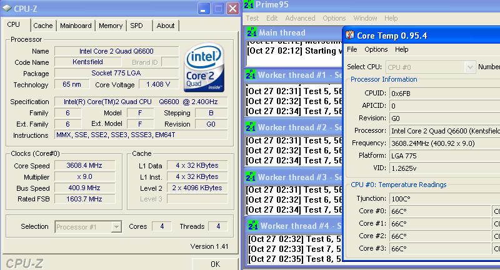The width and height of the screenshot is (500, 270).
Task: Minimize the CPU-Z window
Action: click(x=203, y=9)
